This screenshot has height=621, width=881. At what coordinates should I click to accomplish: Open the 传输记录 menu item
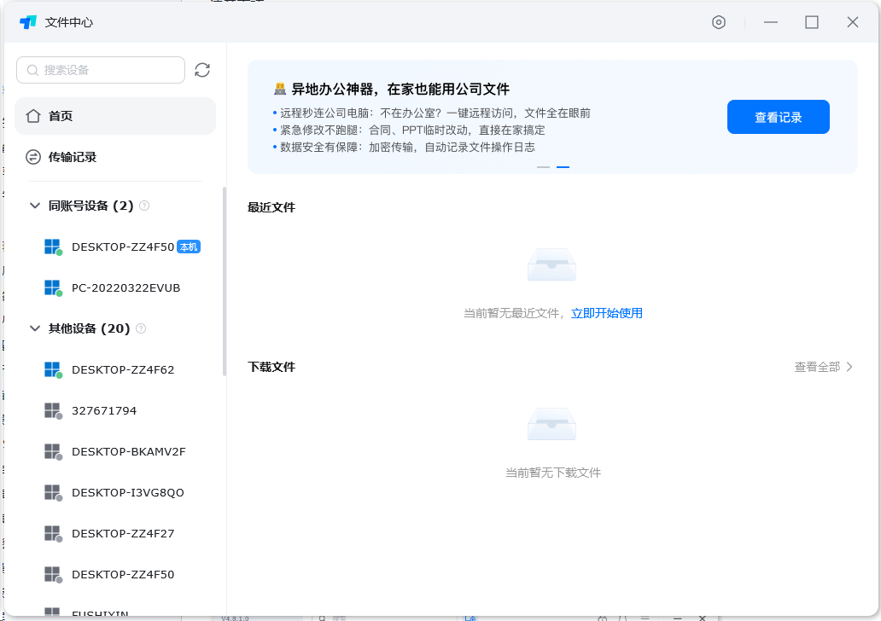115,157
